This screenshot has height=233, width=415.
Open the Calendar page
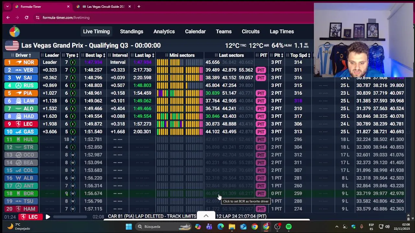click(x=195, y=31)
